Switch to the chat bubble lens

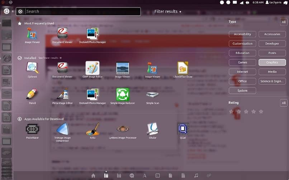click(132, 176)
